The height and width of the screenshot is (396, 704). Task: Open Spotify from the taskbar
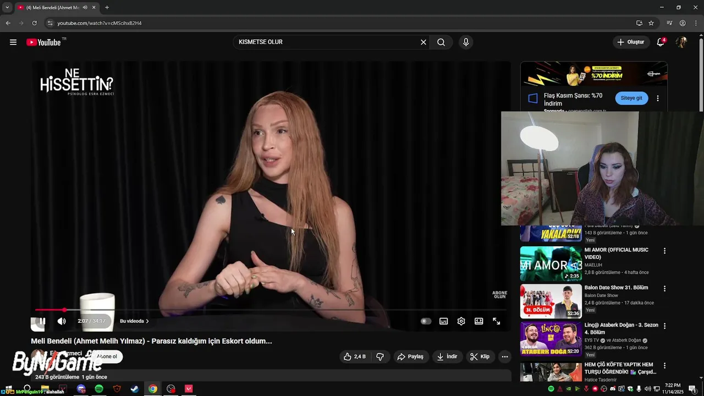coord(99,389)
